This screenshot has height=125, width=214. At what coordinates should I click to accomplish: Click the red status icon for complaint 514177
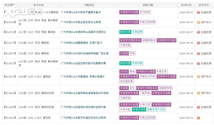(198, 43)
